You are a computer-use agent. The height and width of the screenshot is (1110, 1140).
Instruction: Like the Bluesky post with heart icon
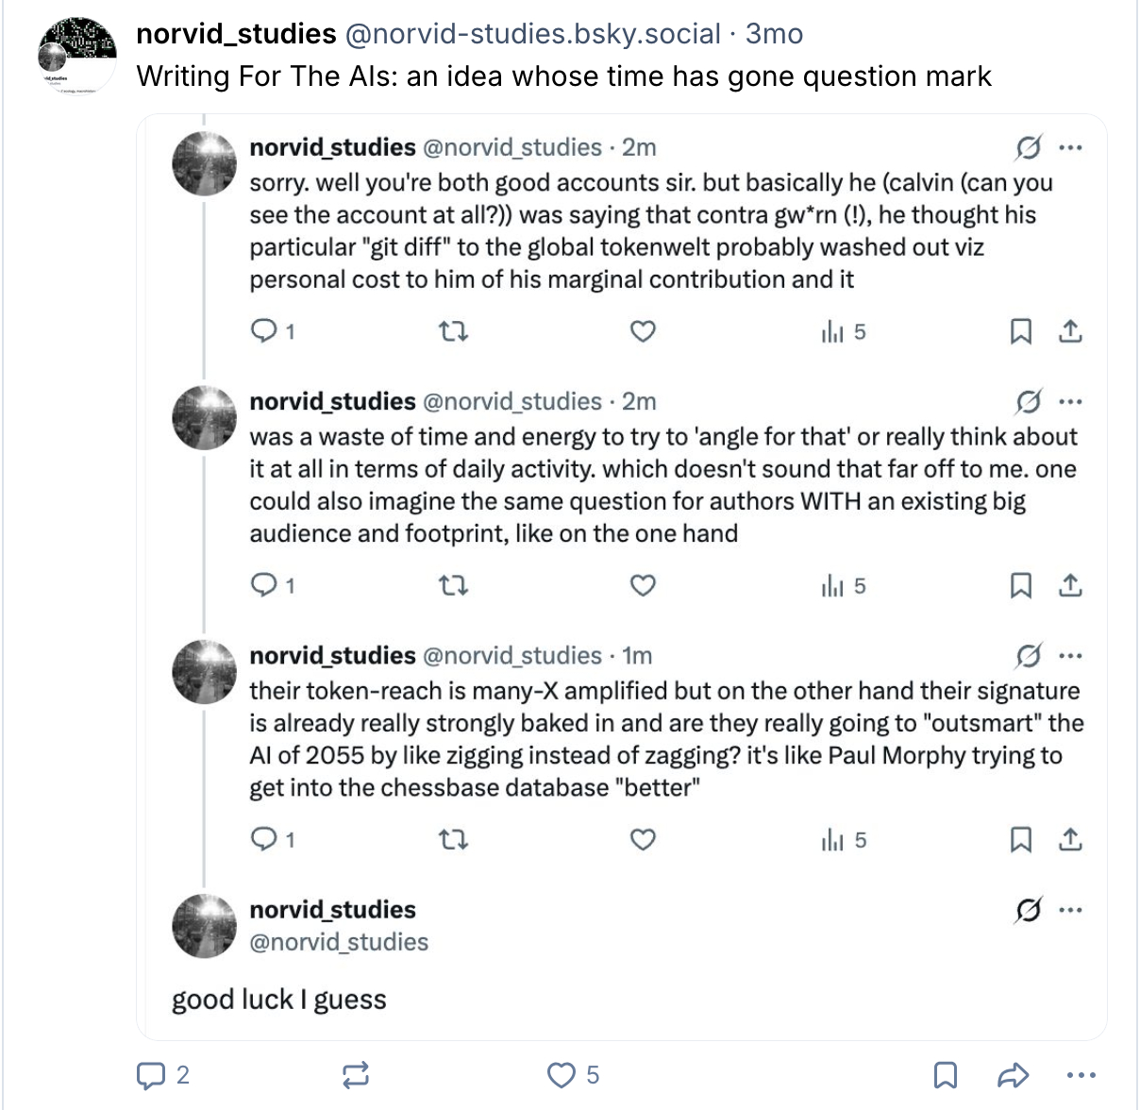click(x=562, y=1075)
